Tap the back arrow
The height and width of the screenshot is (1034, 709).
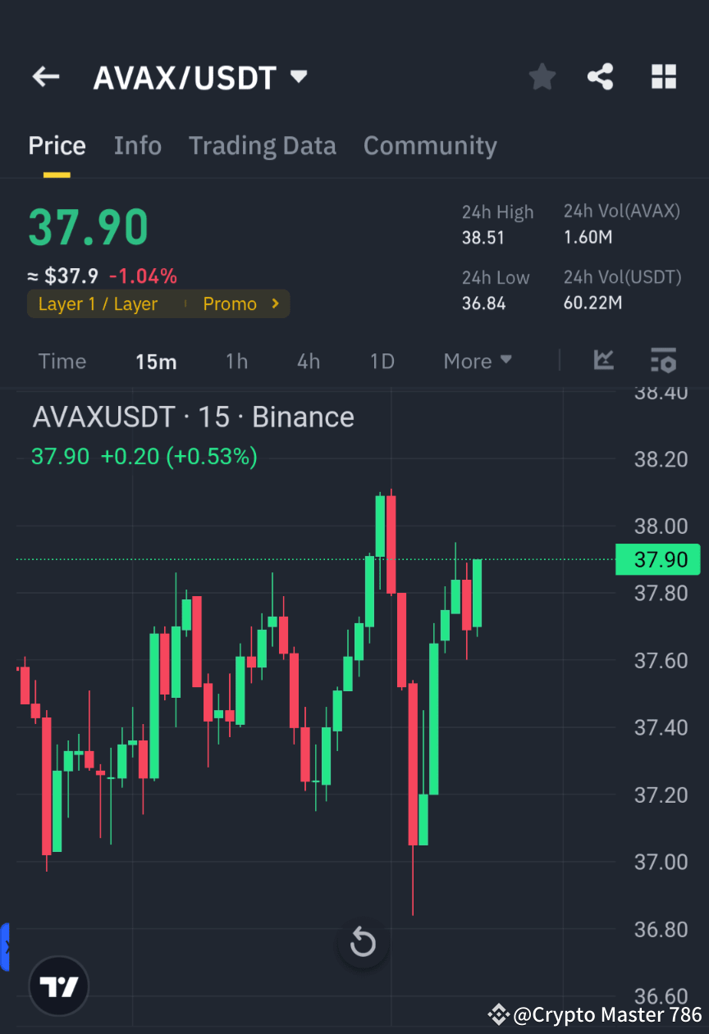45,76
